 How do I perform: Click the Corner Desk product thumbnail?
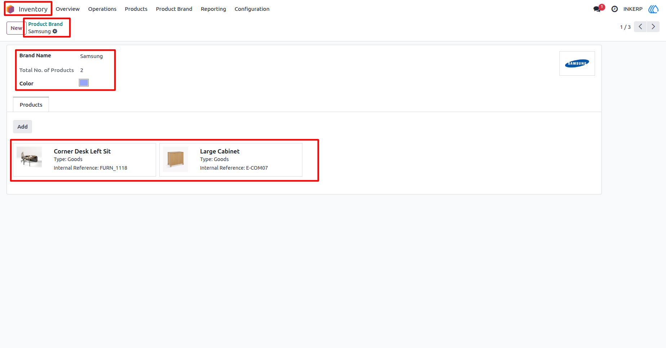29,157
